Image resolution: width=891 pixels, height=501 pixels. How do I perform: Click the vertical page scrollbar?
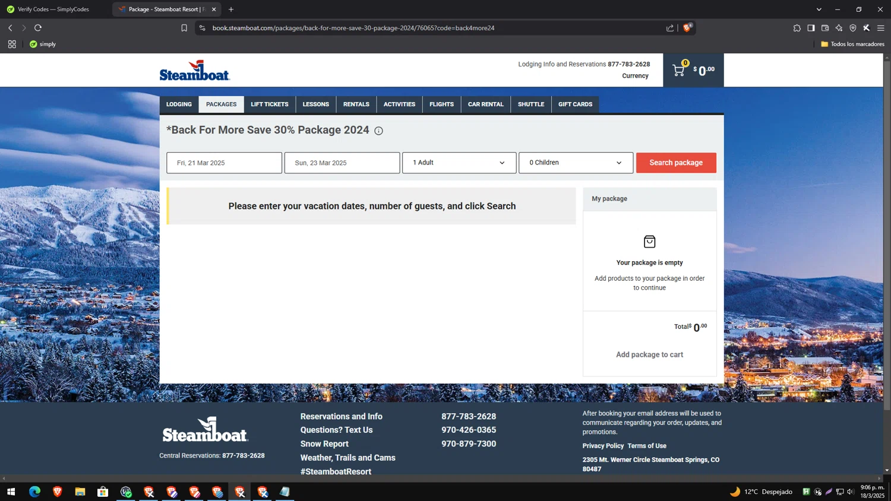coord(887,234)
